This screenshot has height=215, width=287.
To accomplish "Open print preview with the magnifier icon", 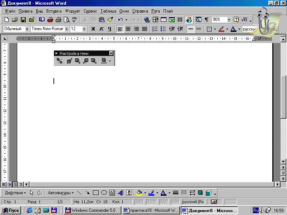I will [67, 20].
